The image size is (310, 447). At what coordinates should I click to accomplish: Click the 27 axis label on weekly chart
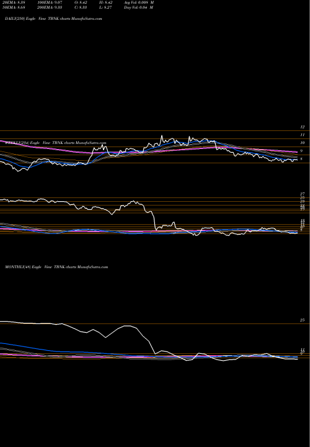[x=303, y=194]
